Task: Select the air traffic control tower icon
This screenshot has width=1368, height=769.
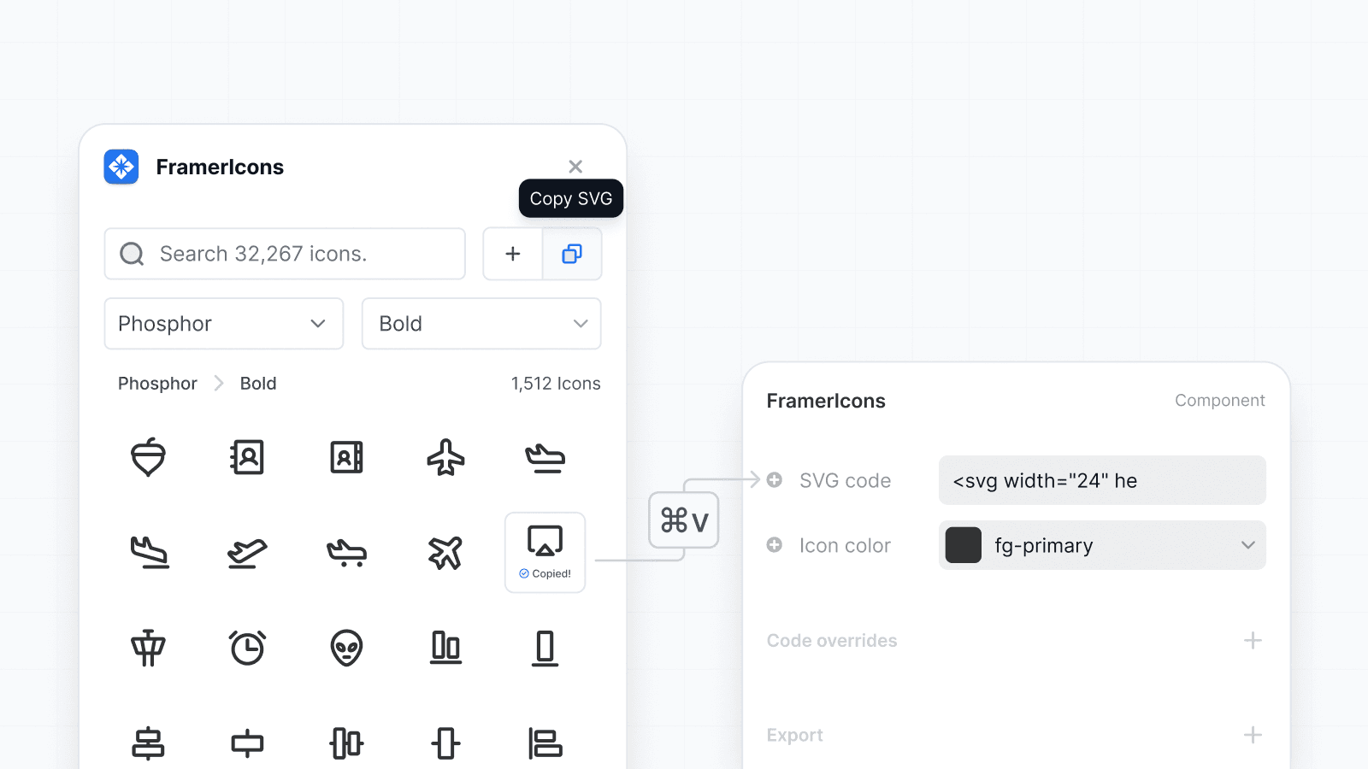Action: [x=148, y=648]
